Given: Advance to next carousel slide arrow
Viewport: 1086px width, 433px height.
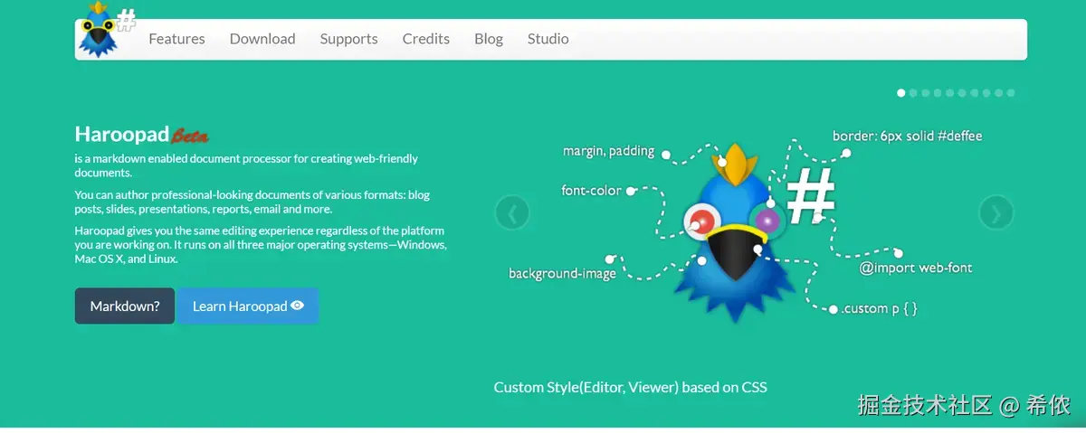Looking at the screenshot, I should click(x=996, y=213).
